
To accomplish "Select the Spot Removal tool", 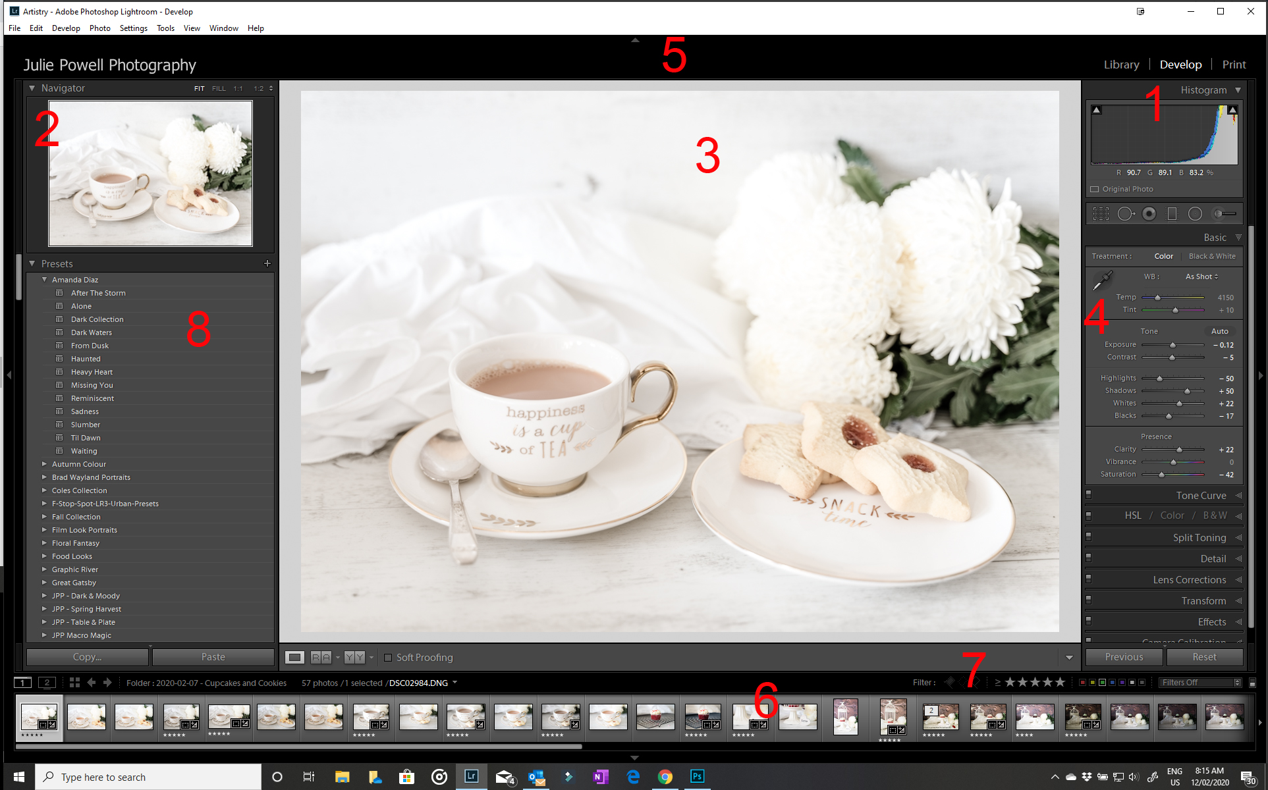I will point(1126,214).
